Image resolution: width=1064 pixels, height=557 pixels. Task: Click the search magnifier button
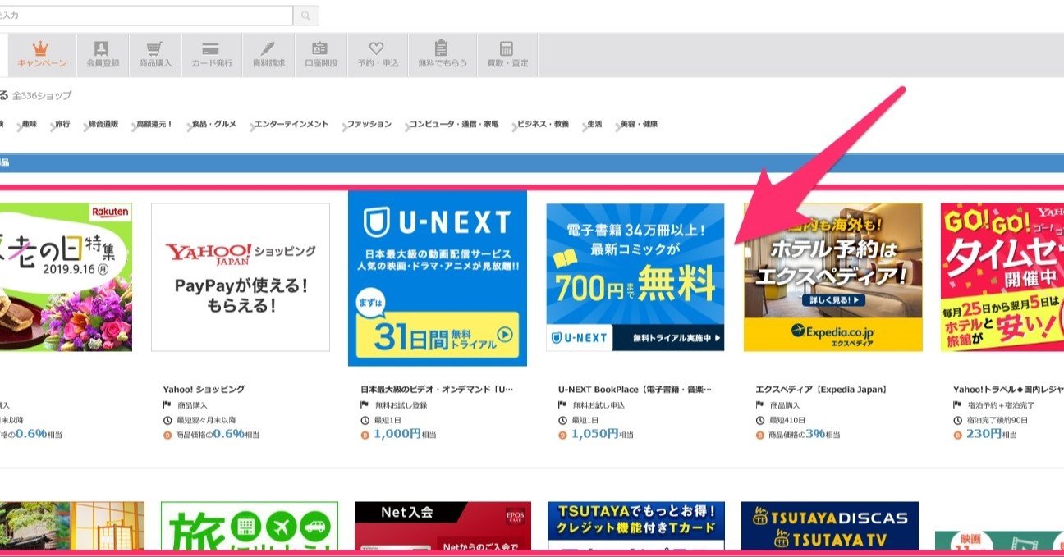tap(305, 16)
